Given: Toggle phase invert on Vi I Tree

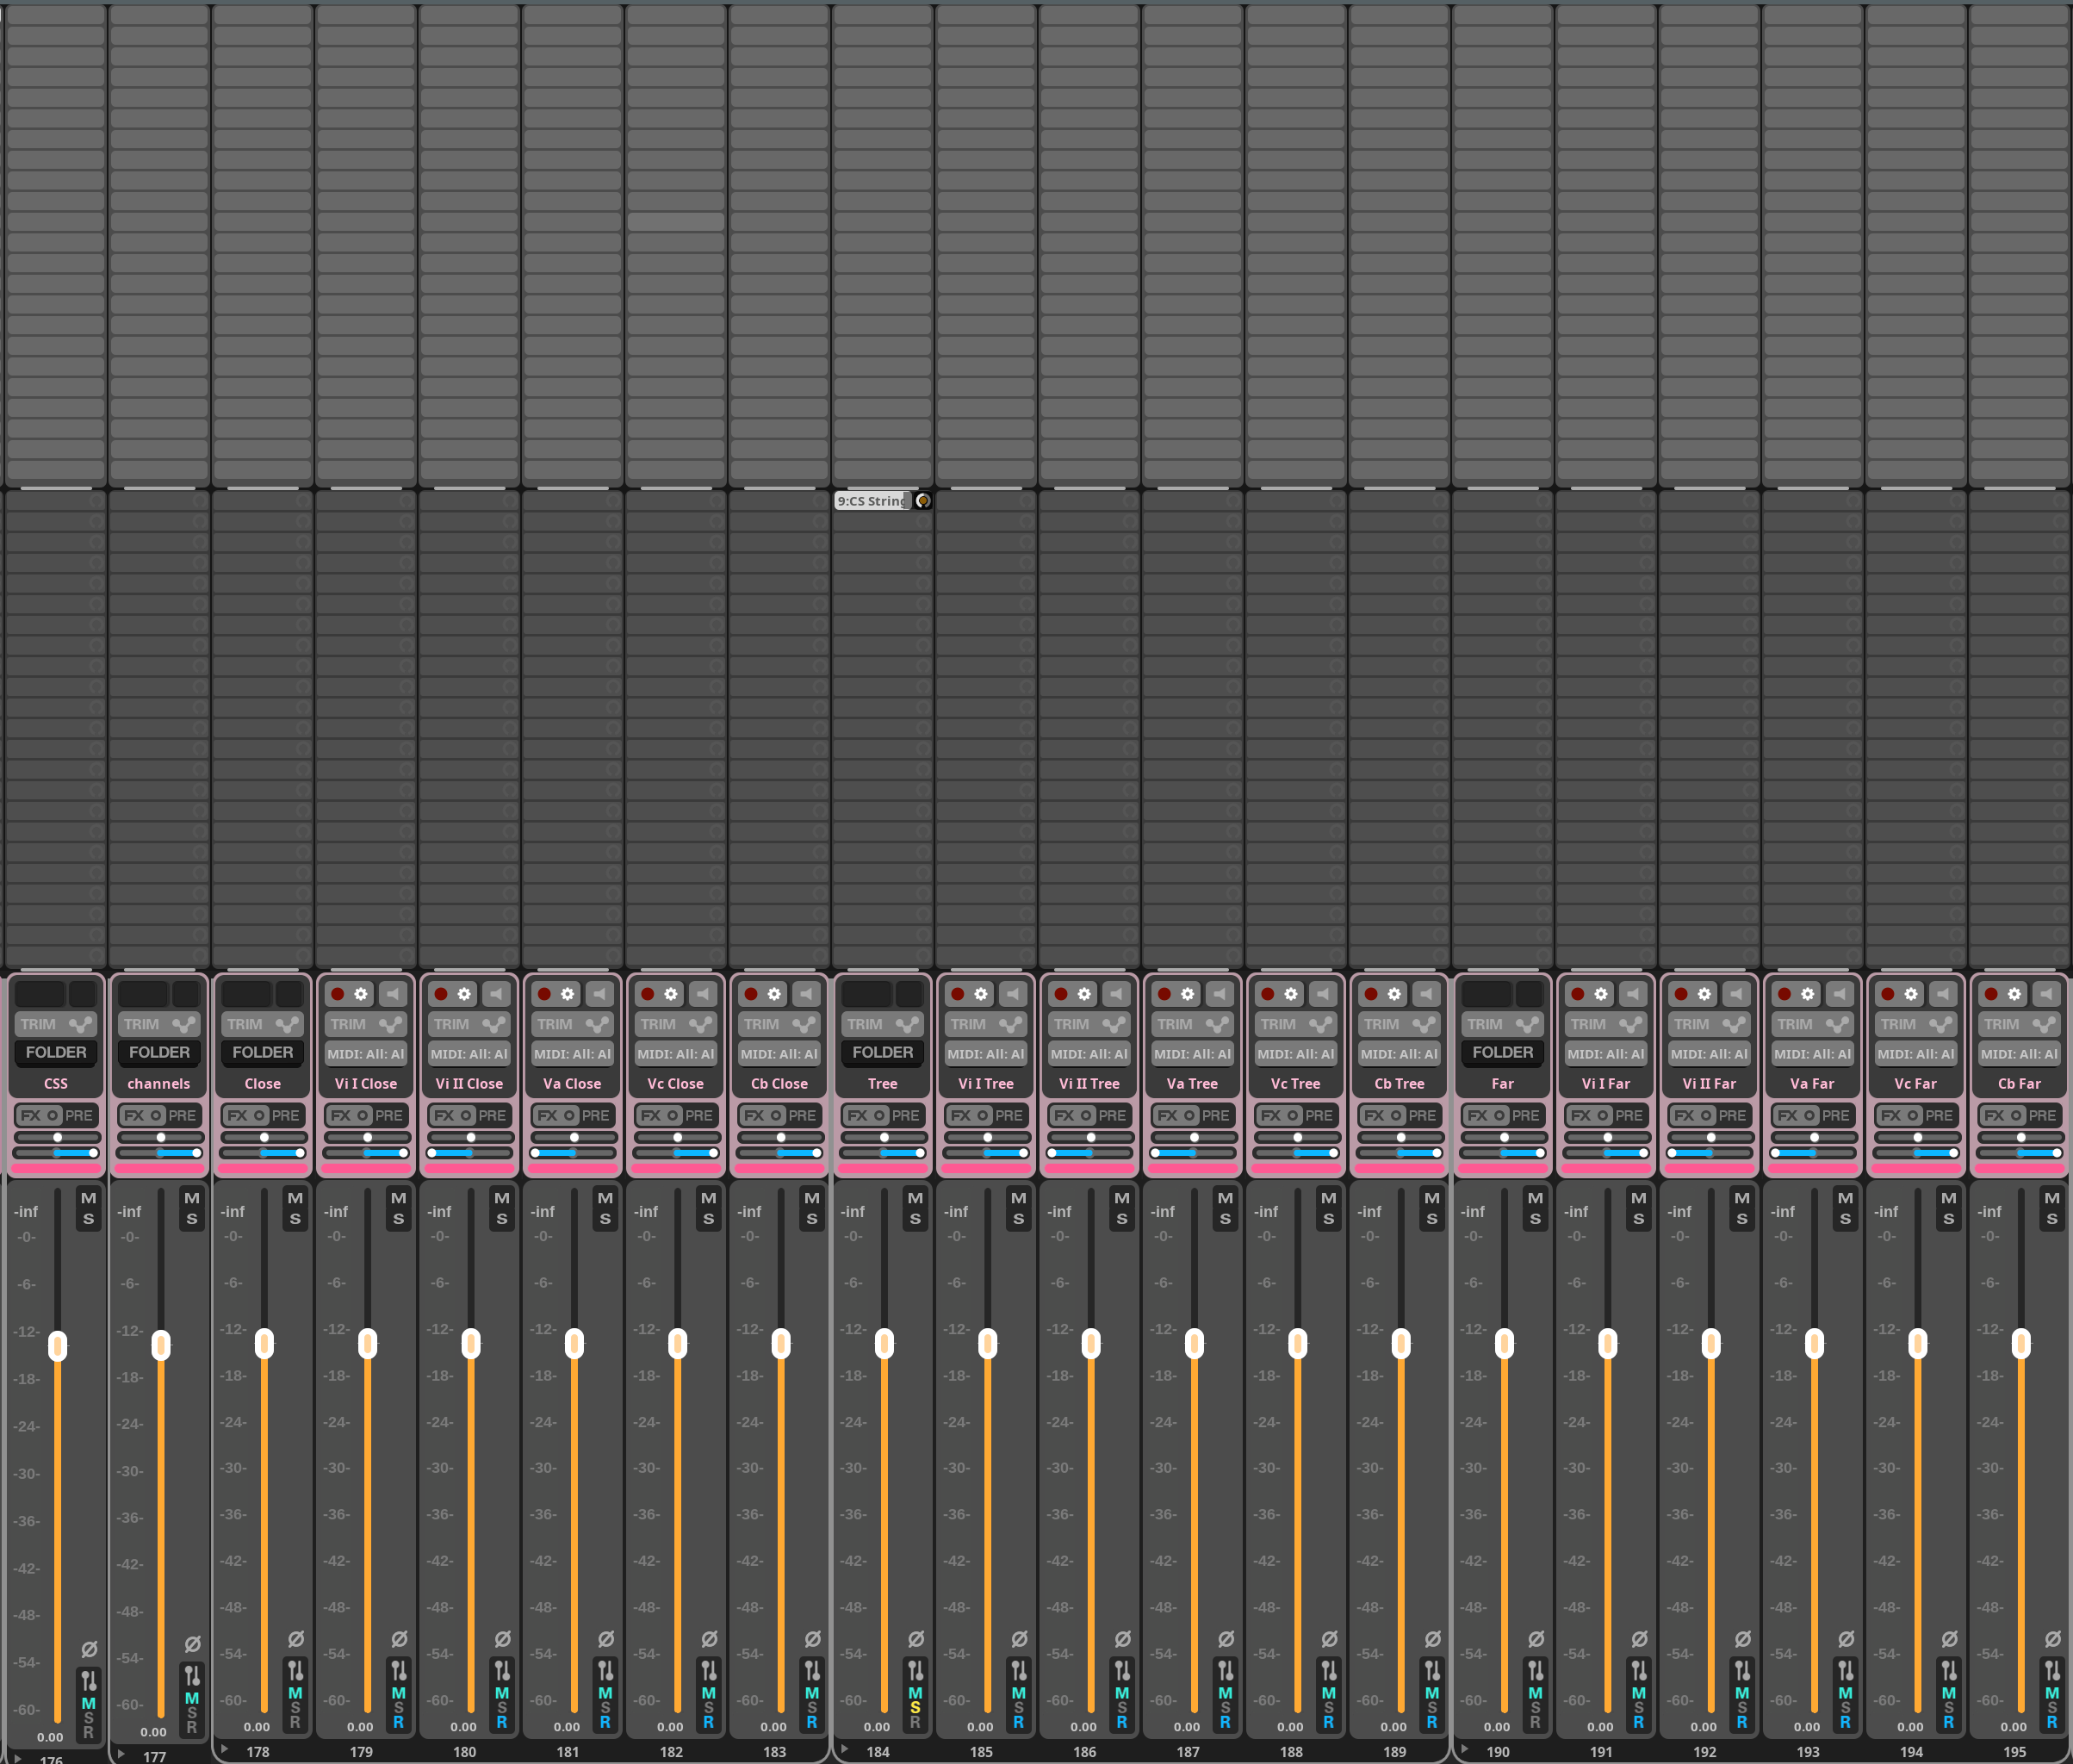Looking at the screenshot, I should [x=1019, y=1639].
